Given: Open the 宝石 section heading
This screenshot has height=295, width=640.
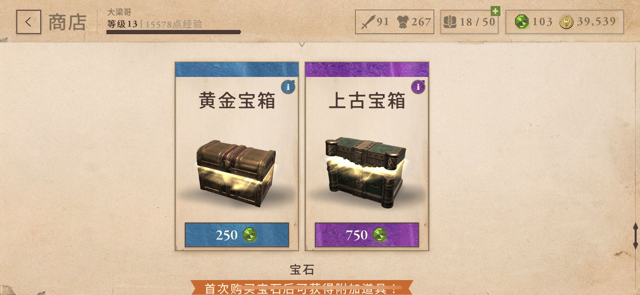Looking at the screenshot, I should (302, 269).
